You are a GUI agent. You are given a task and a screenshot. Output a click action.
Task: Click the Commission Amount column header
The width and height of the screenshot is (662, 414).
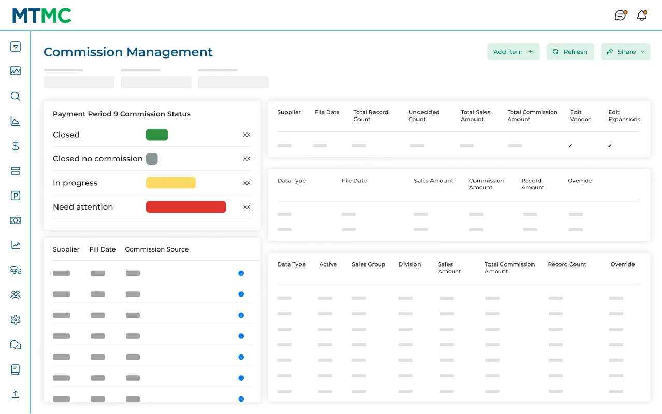click(x=486, y=184)
